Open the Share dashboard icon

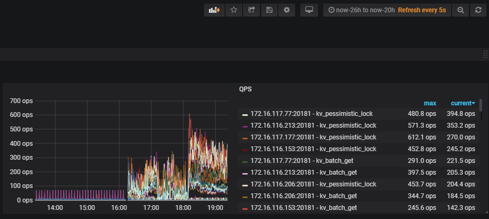[252, 10]
